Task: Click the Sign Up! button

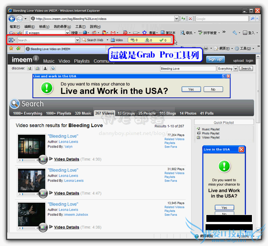Action: (215, 59)
